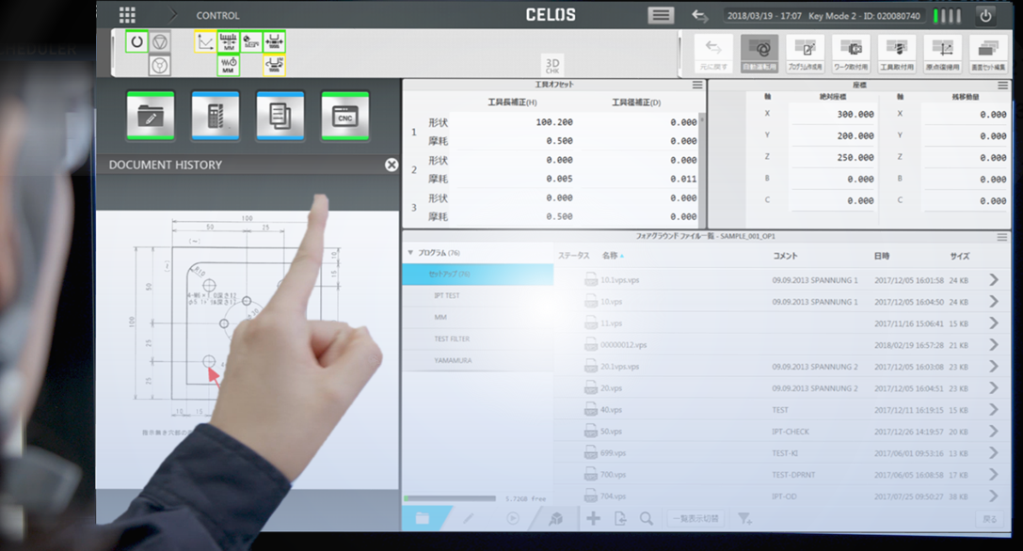The image size is (1023, 551).
Task: Open the app grid launcher icon
Action: pyautogui.click(x=127, y=15)
